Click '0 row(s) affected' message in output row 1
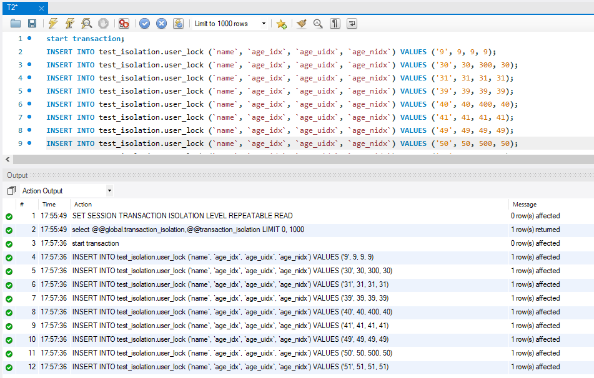 [535, 216]
